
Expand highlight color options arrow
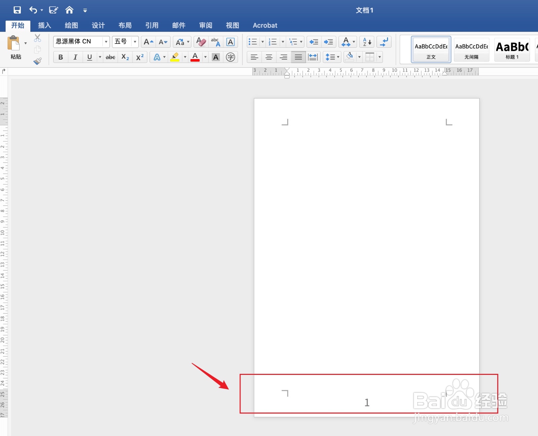pos(185,57)
